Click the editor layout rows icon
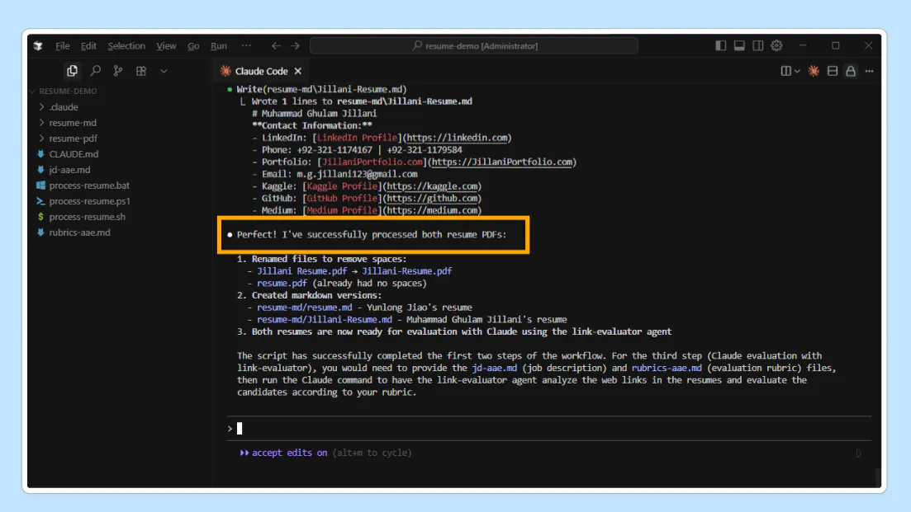This screenshot has height=512, width=911. pos(833,71)
